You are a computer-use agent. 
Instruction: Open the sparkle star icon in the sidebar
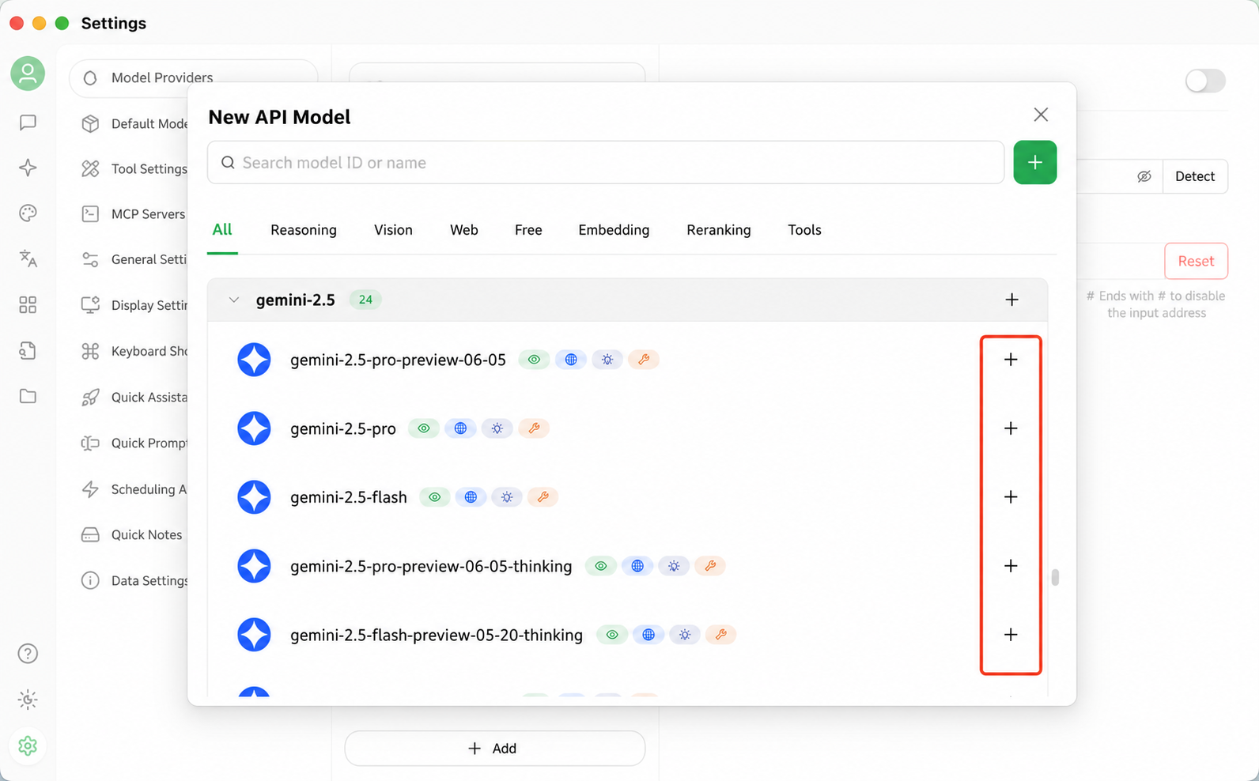coord(28,168)
